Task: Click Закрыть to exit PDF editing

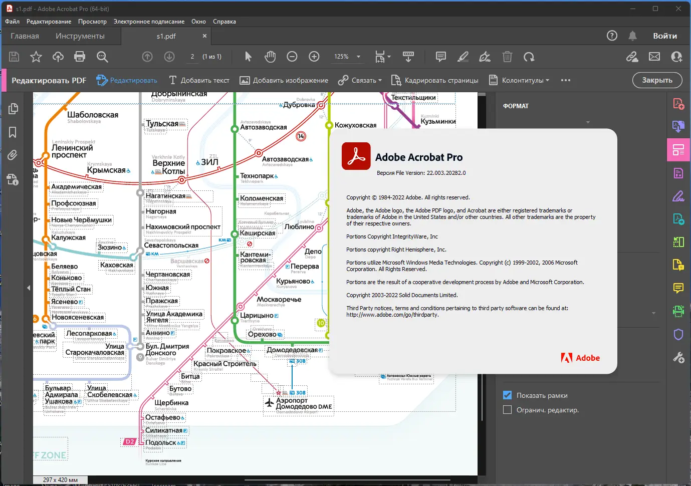Action: coord(657,80)
